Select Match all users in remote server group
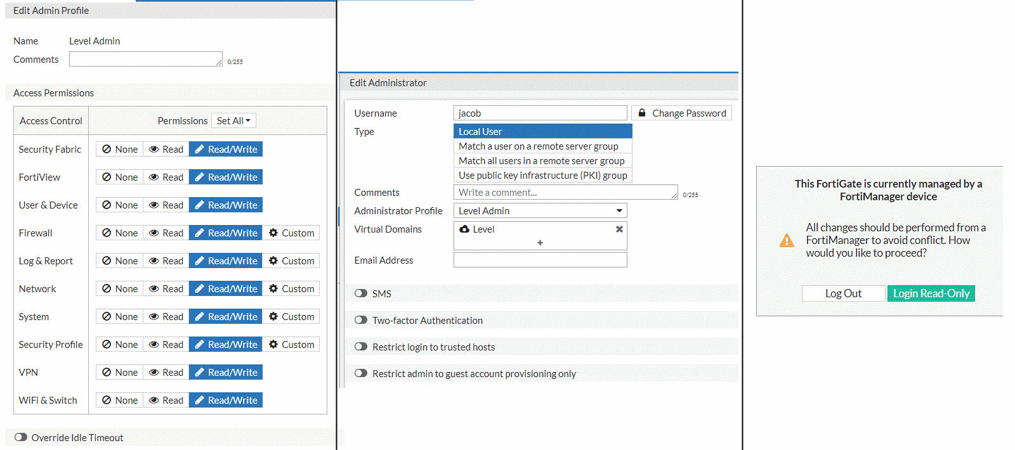Screen dimensions: 1015x450 coord(543,160)
